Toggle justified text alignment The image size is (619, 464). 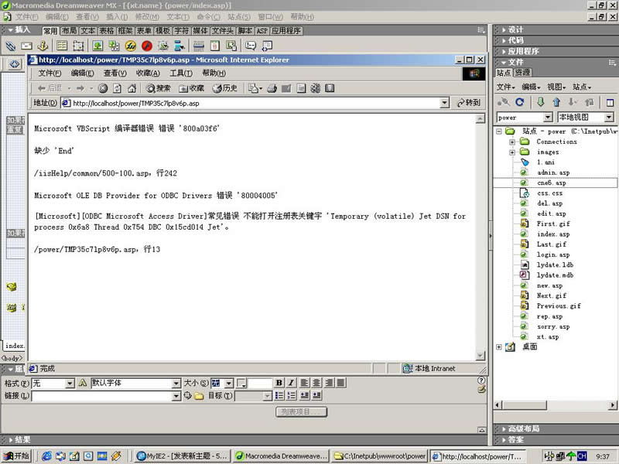point(341,383)
